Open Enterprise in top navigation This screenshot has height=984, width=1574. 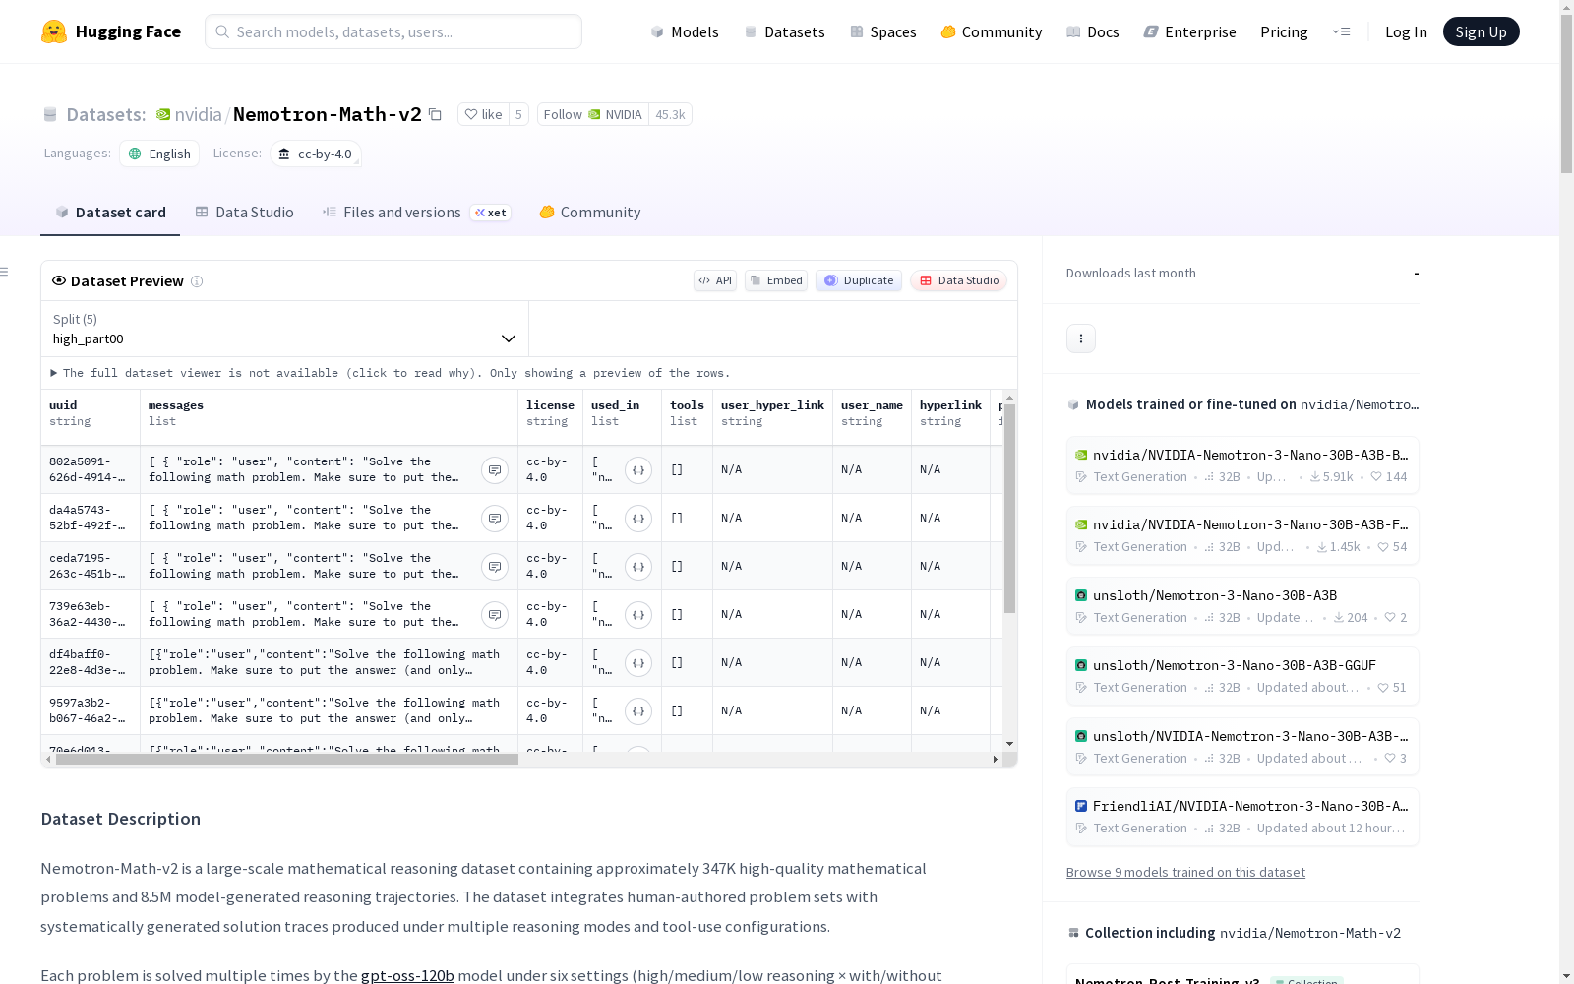tap(1190, 31)
